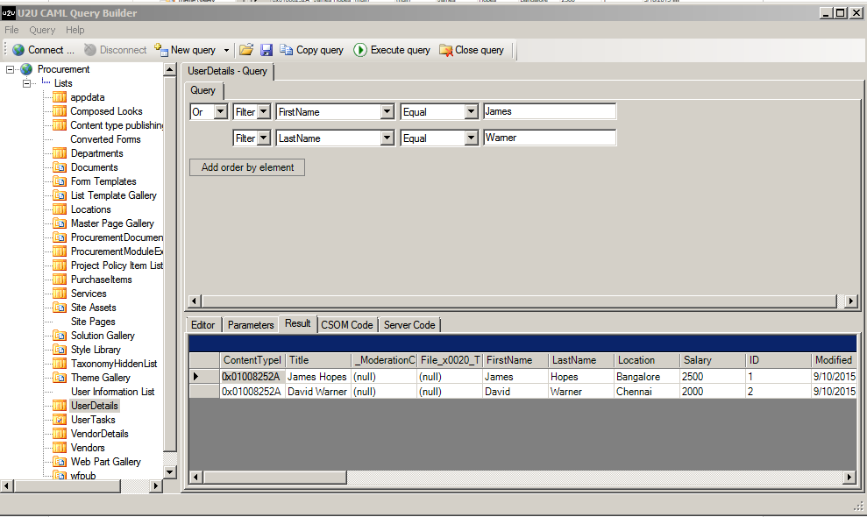Select the Vendors list icon
Screen dimensions: 867x517
click(x=60, y=447)
